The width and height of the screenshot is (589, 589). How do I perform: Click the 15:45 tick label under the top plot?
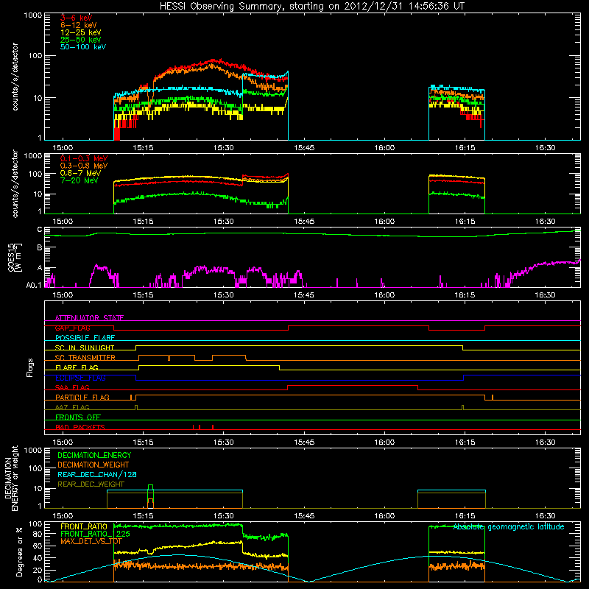[x=304, y=148]
